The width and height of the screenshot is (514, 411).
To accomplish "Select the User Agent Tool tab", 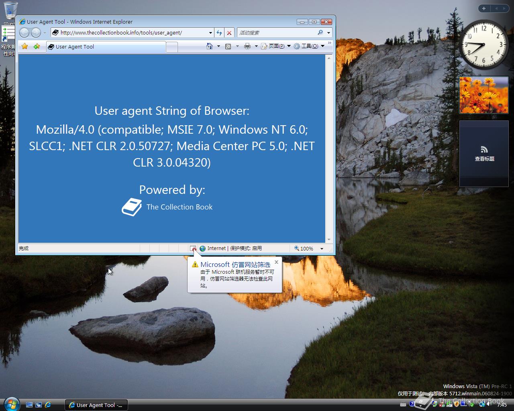I will [106, 47].
